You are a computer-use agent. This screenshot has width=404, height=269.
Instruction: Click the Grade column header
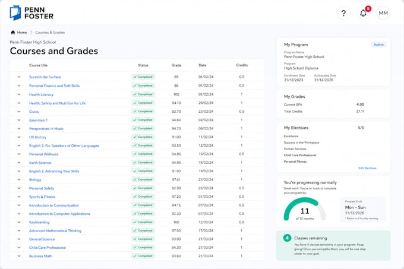[x=176, y=65]
